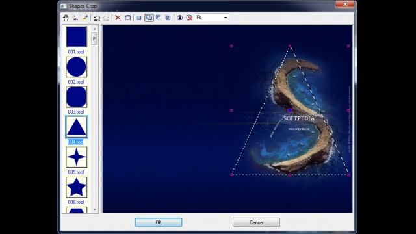Click the crop frame icon

(127, 18)
